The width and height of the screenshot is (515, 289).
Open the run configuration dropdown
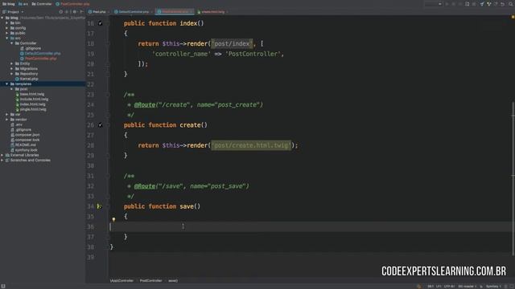(x=433, y=4)
